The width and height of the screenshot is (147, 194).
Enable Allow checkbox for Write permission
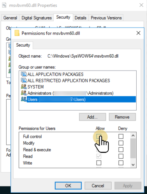click(x=99, y=163)
